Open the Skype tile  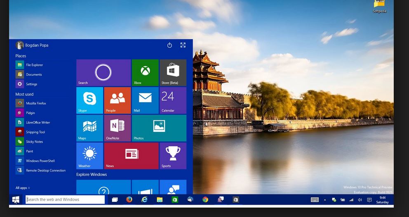pyautogui.click(x=90, y=100)
